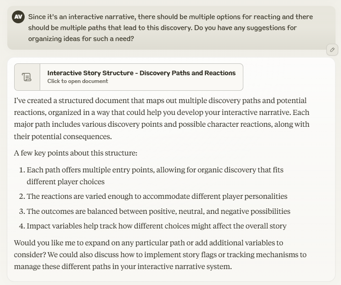
Task: Click the list number "4." marker
Action: [x=22, y=226]
